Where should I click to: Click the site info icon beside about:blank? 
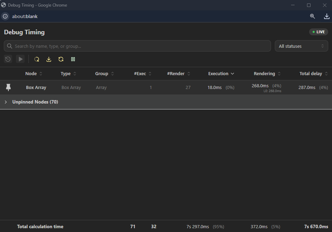(5, 16)
